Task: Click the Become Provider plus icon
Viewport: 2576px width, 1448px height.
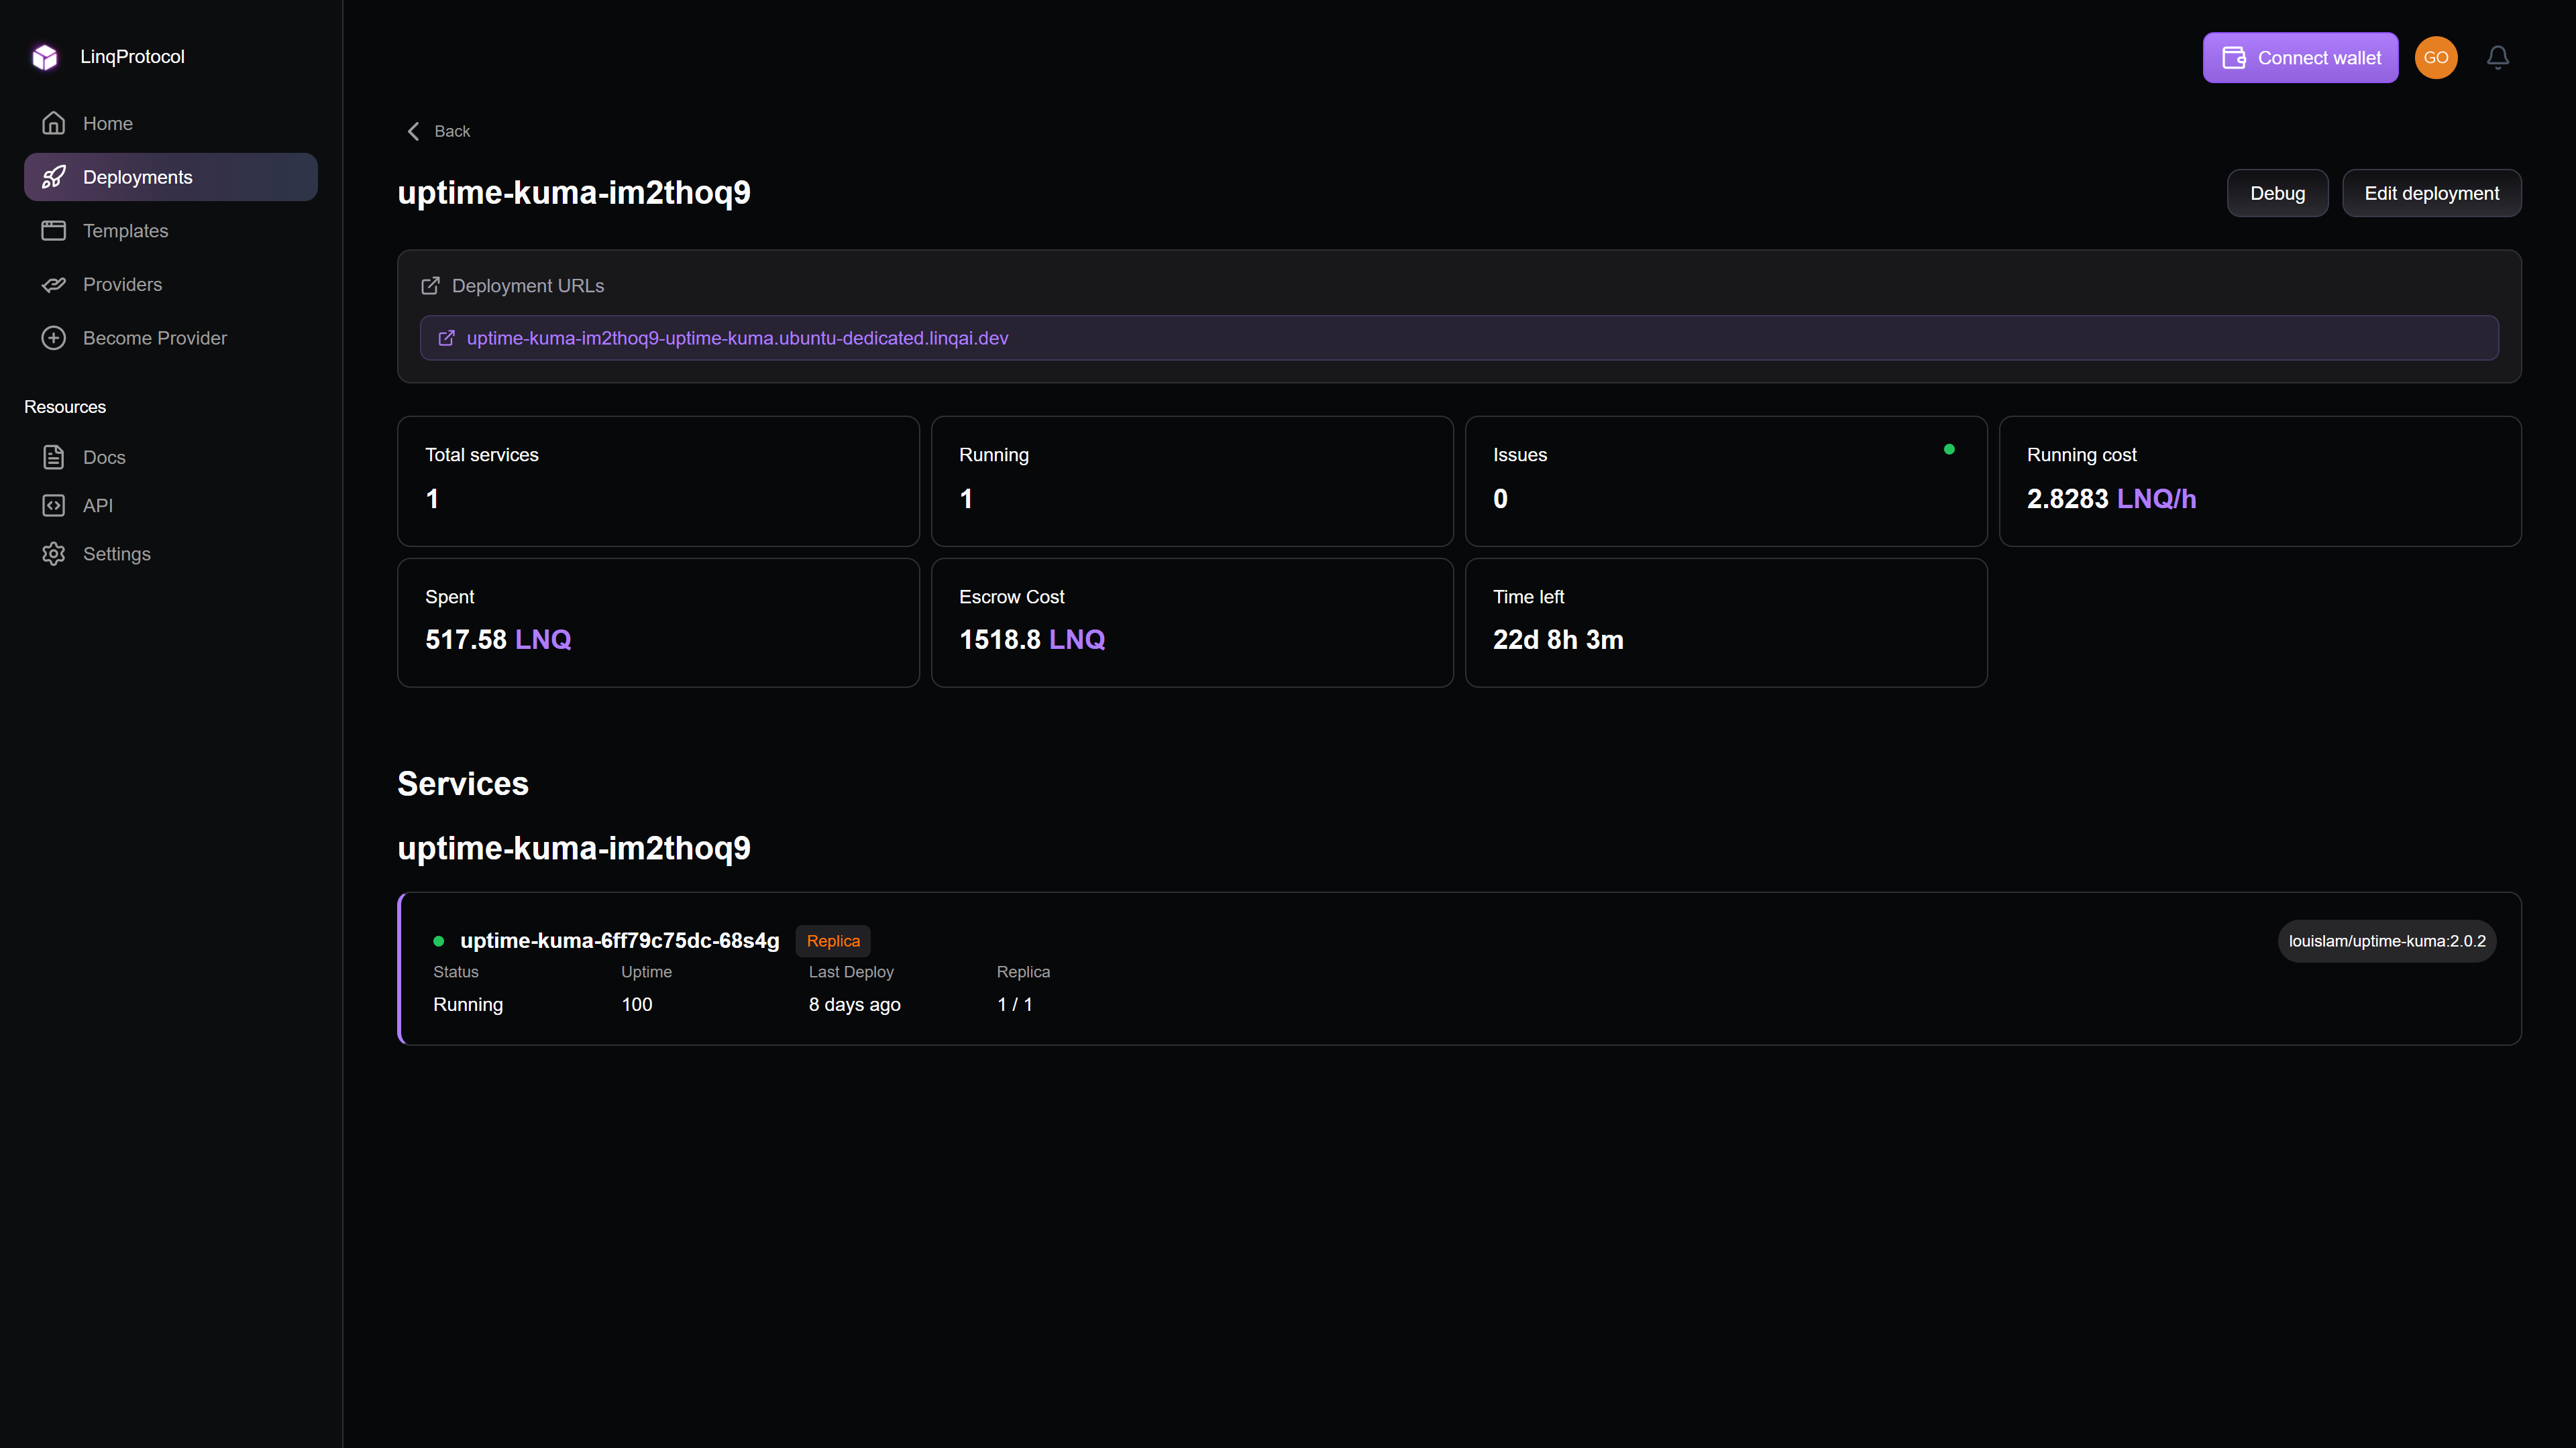Action: tap(53, 338)
